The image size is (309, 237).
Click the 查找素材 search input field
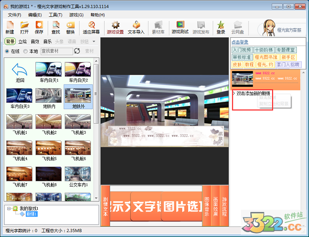pos(56,51)
